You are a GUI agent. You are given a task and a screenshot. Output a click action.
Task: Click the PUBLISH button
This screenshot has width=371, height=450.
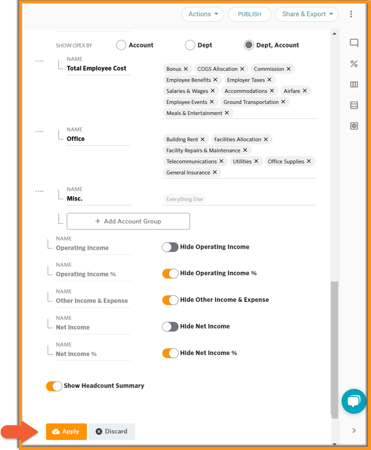(x=249, y=14)
